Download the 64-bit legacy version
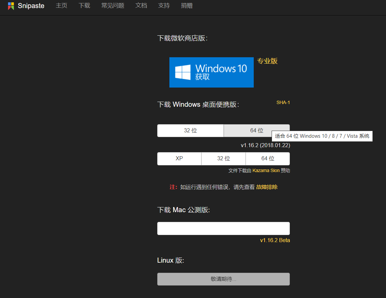This screenshot has height=298, width=386. click(x=268, y=158)
